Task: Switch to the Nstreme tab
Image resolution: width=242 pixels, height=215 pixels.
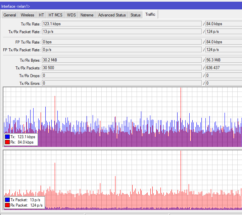Action: tap(87, 15)
